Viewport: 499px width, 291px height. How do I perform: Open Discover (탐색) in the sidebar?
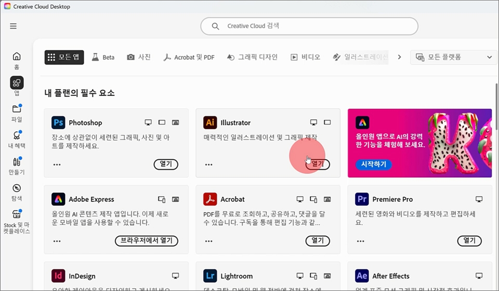pyautogui.click(x=17, y=192)
